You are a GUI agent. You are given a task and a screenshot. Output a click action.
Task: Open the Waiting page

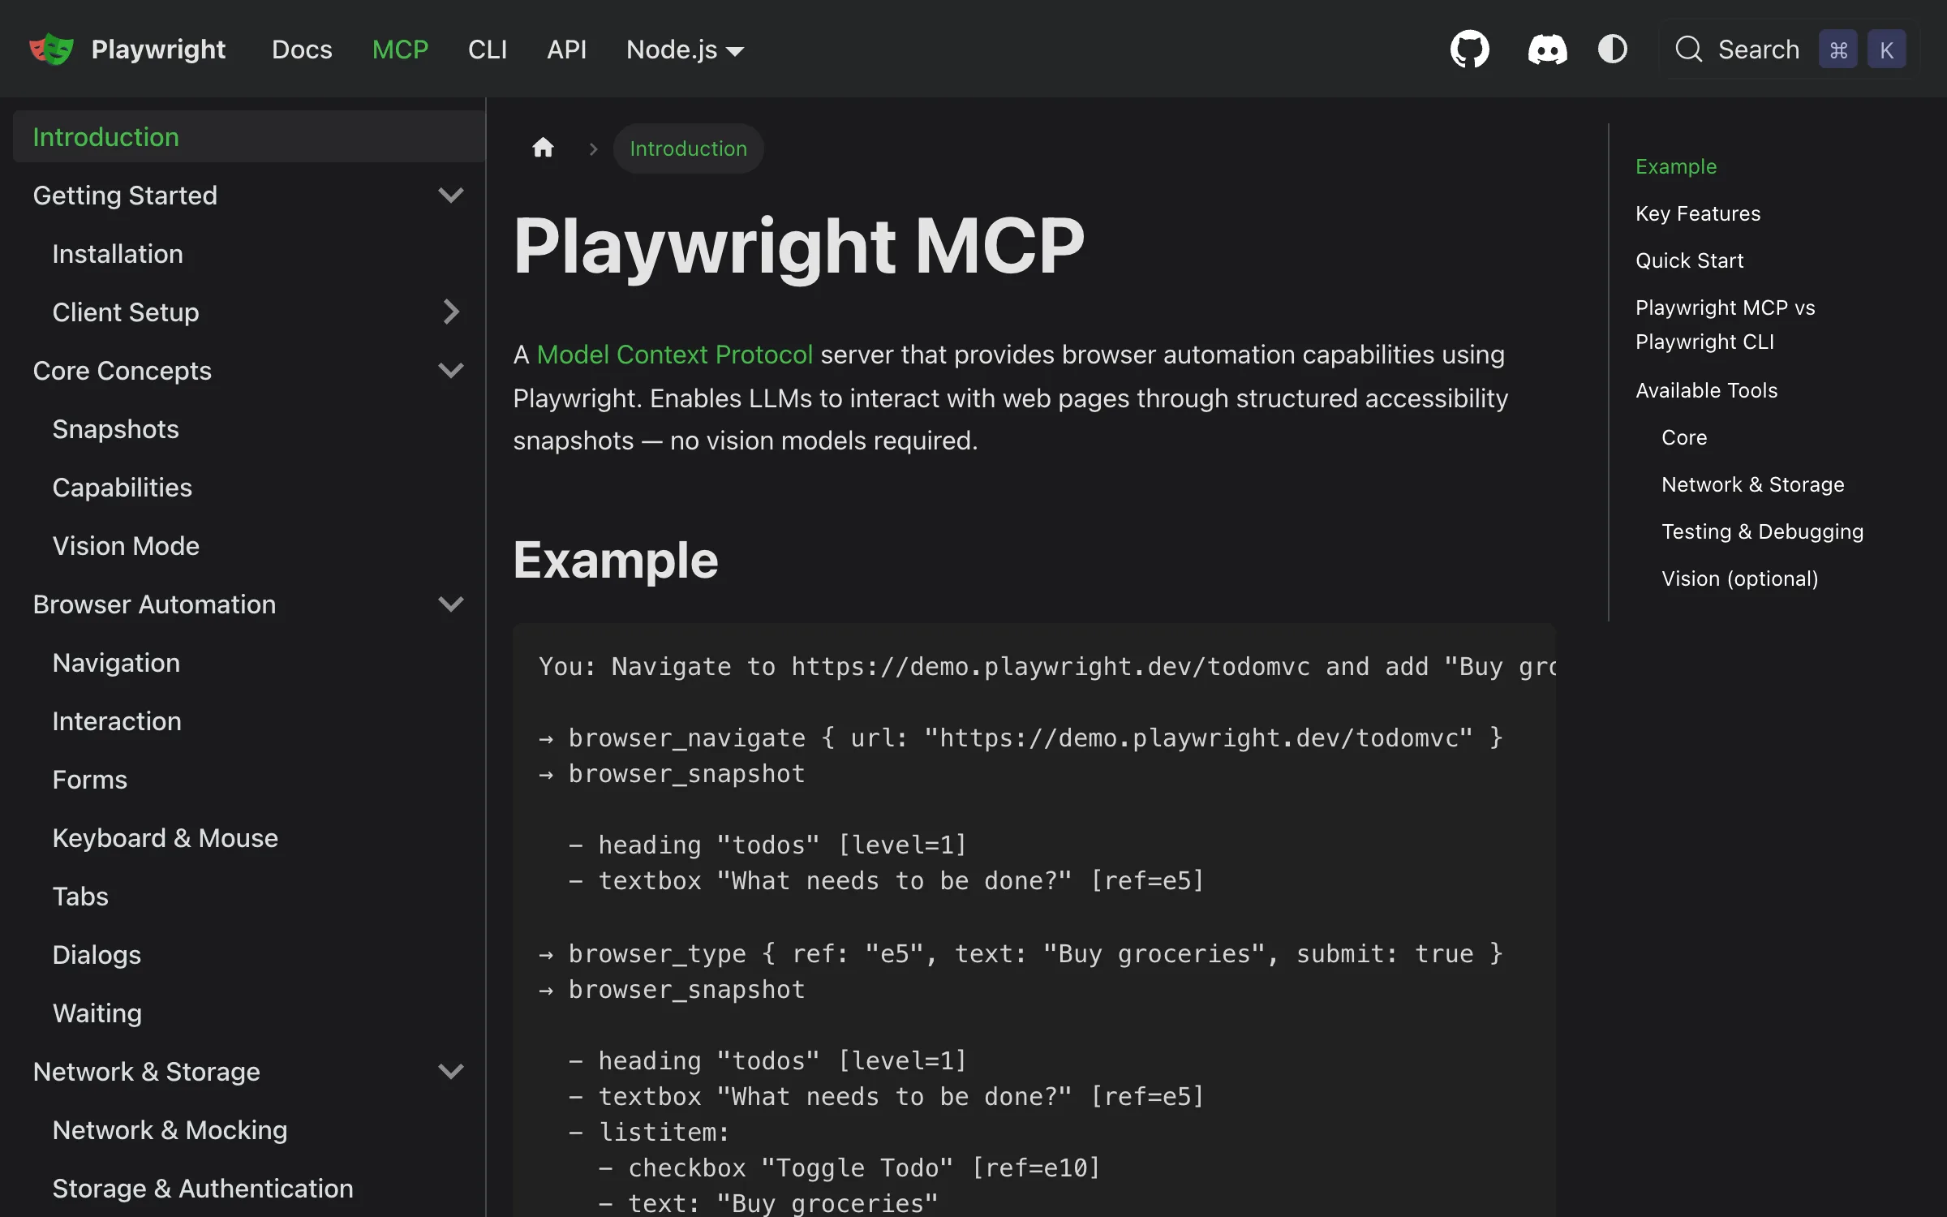pos(97,1013)
